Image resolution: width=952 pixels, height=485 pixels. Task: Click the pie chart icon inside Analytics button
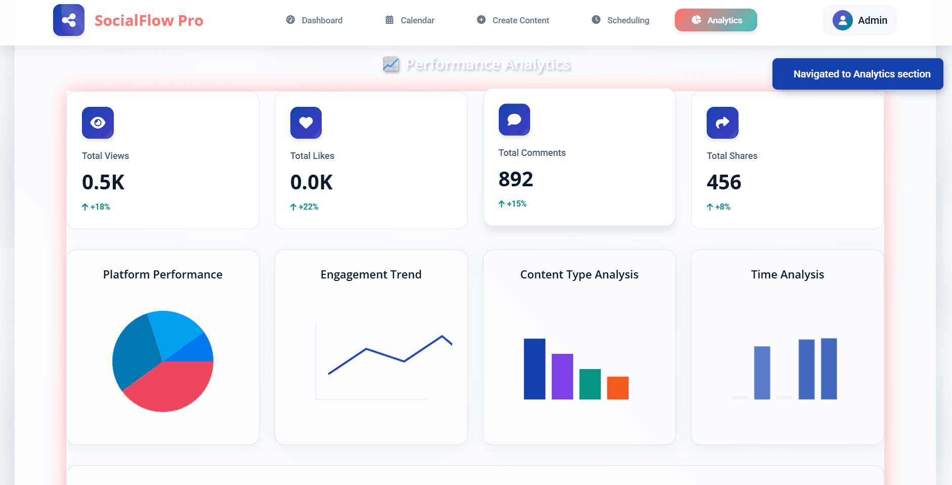(x=697, y=20)
